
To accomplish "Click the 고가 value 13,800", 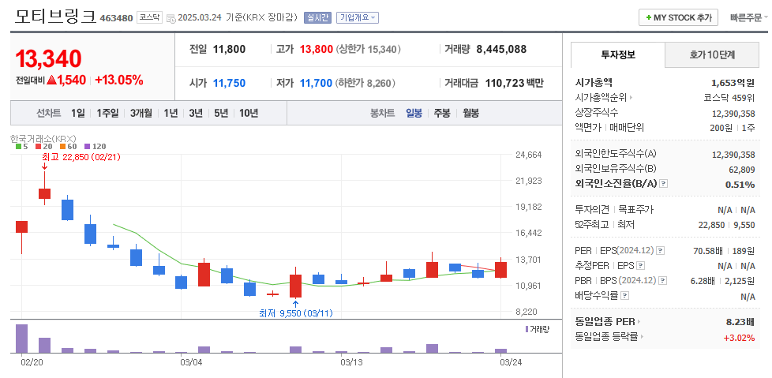I will tap(316, 49).
